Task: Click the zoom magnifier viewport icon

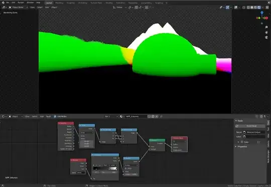Action: coord(266,27)
